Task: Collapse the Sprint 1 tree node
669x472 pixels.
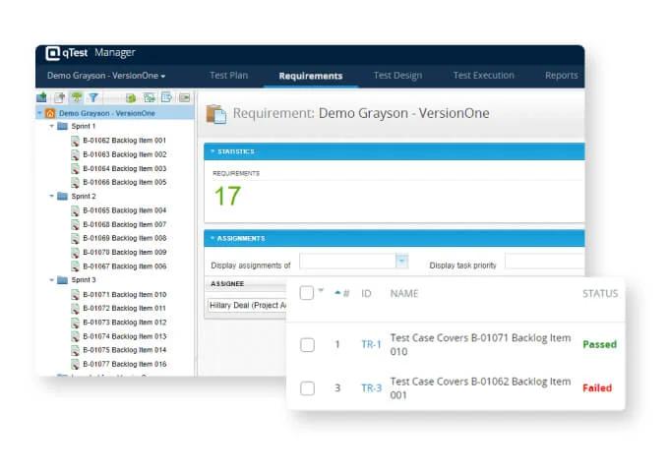Action: [x=51, y=127]
